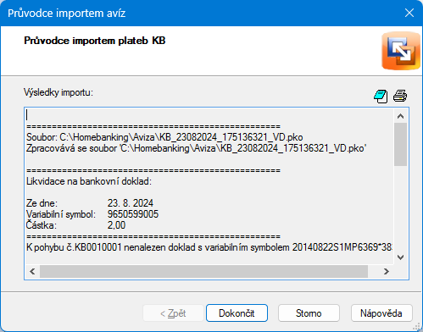The height and width of the screenshot is (332, 423).
Task: Open Nápověda help
Action: (x=381, y=313)
